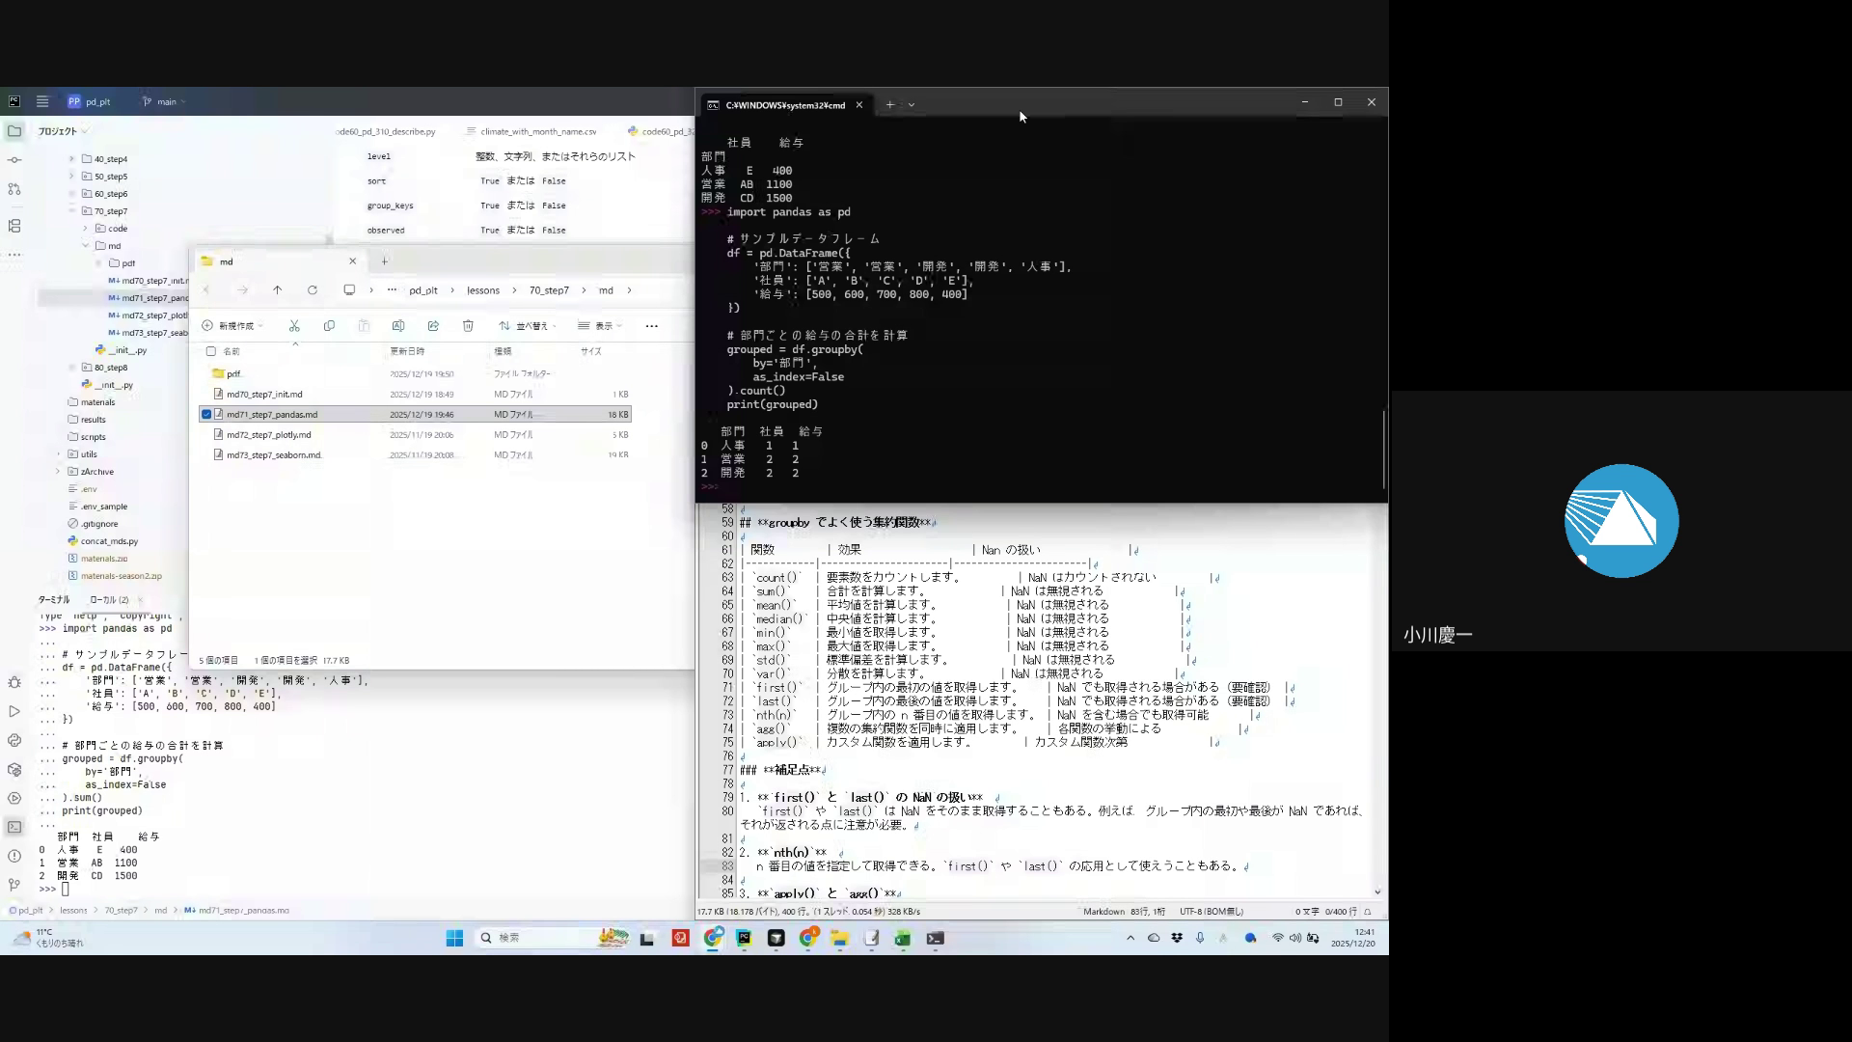Open Excel from the Windows taskbar
1852x1042 pixels.
click(x=903, y=938)
